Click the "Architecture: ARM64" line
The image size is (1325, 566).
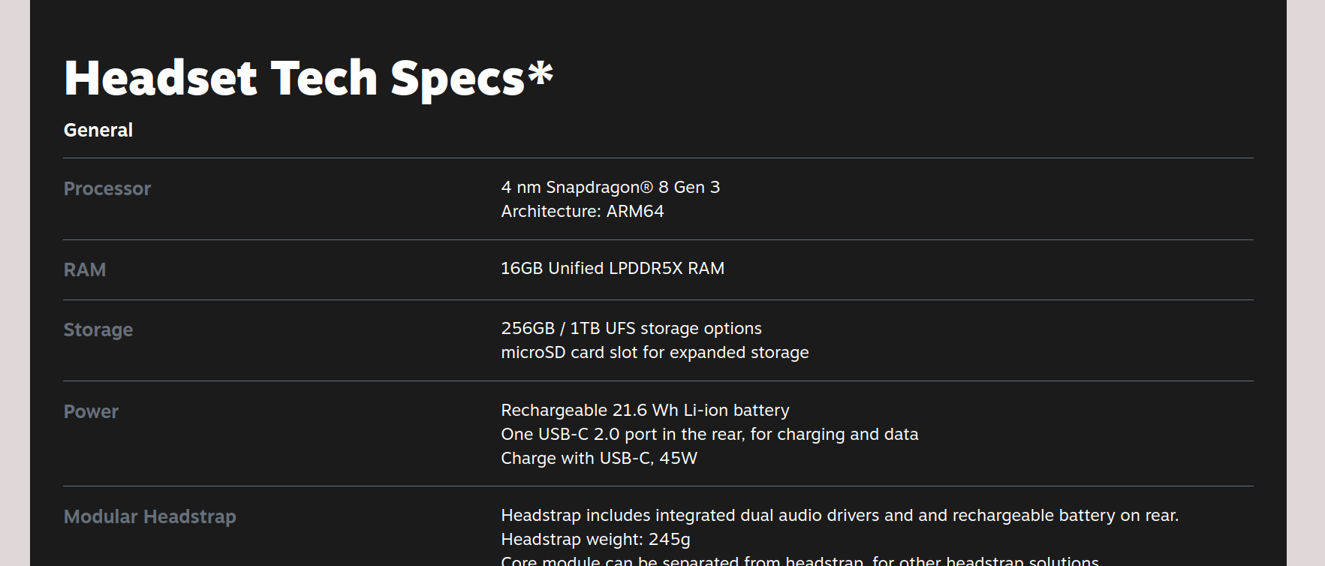[x=583, y=211]
